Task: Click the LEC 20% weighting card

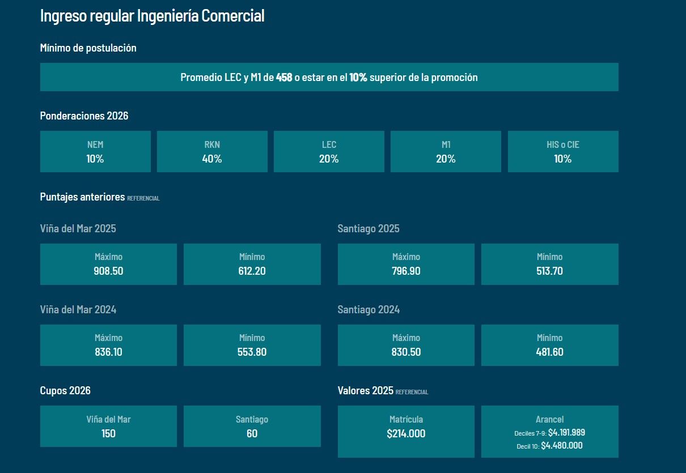Action: click(329, 152)
